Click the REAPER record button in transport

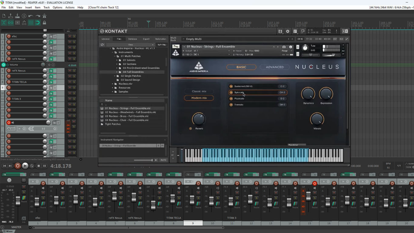18,166
